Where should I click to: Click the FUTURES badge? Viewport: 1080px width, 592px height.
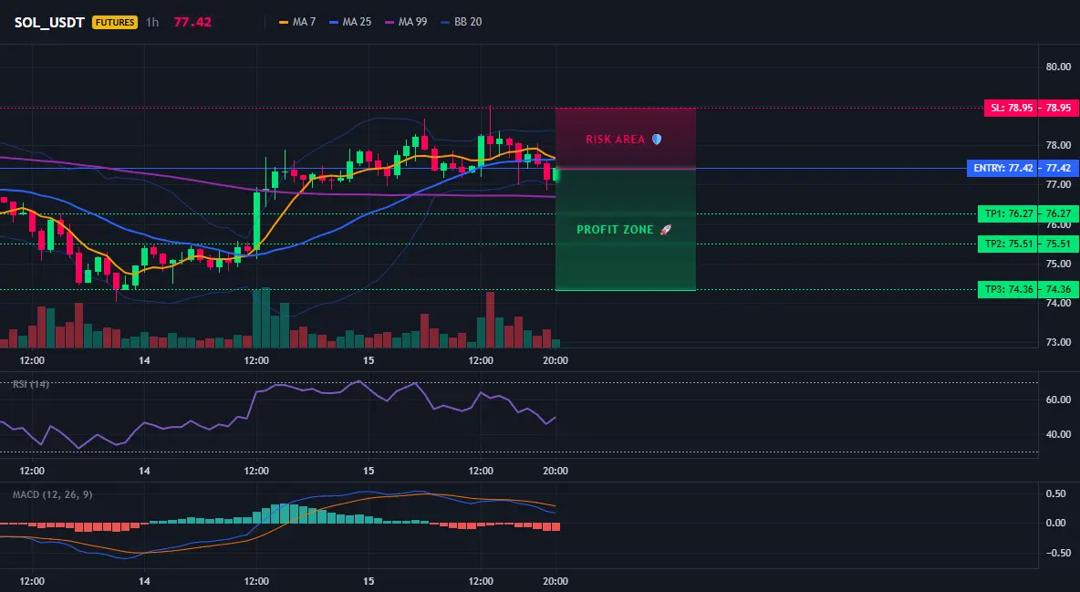pos(114,22)
